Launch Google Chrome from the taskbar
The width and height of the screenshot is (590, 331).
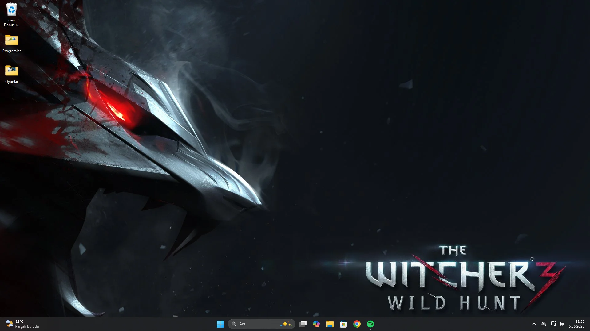pos(357,324)
